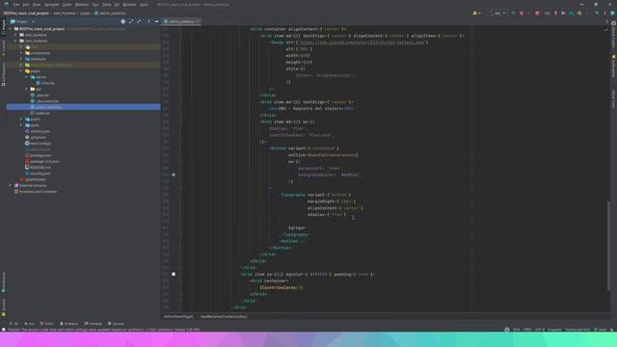This screenshot has height=347, width=617.
Task: Expand the public folder
Action: (21, 119)
